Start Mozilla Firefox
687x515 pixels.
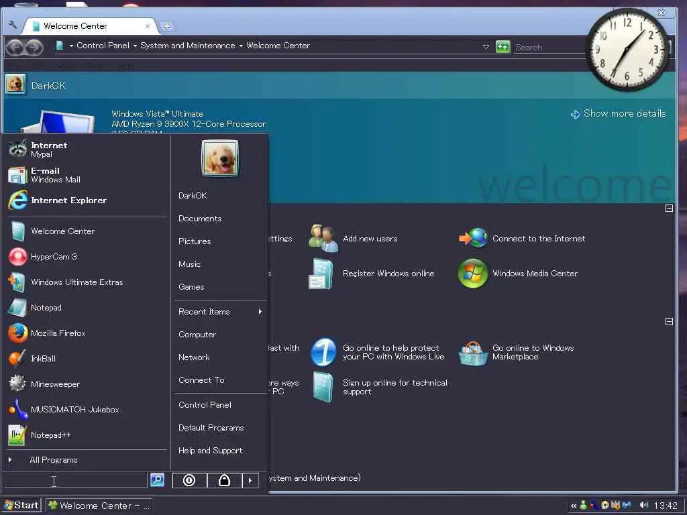(x=47, y=333)
